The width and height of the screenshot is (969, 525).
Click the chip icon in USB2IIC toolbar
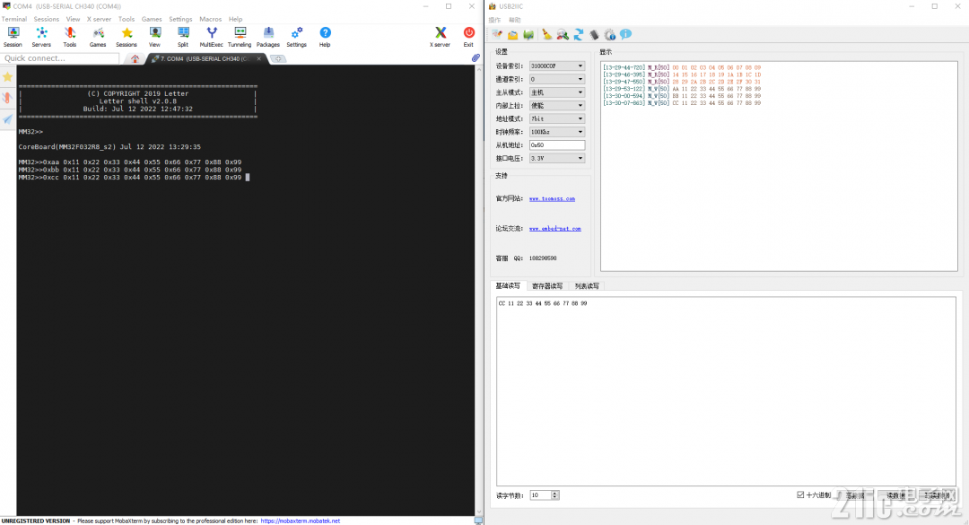coord(595,35)
